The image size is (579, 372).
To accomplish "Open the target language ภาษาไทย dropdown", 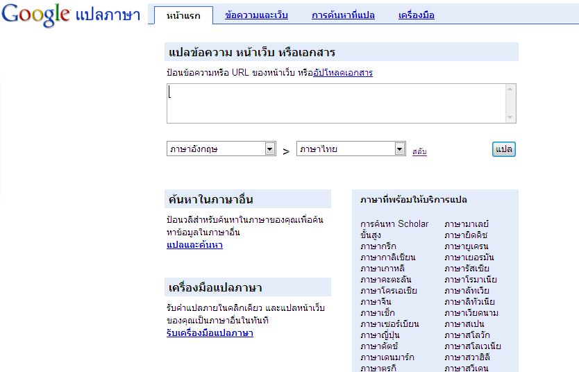I will point(351,149).
